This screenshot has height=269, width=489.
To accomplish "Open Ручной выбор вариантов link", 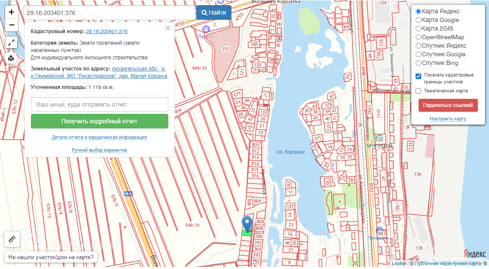I will 99,150.
